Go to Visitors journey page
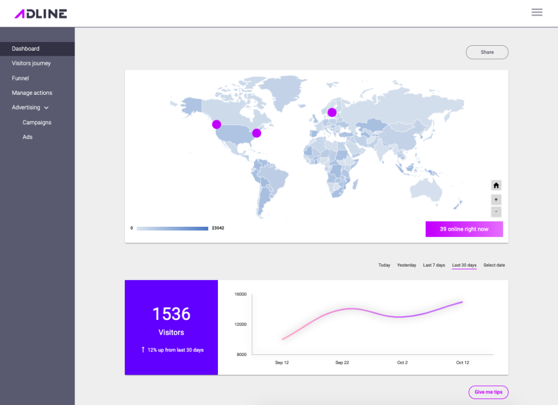558x405 pixels. 31,64
